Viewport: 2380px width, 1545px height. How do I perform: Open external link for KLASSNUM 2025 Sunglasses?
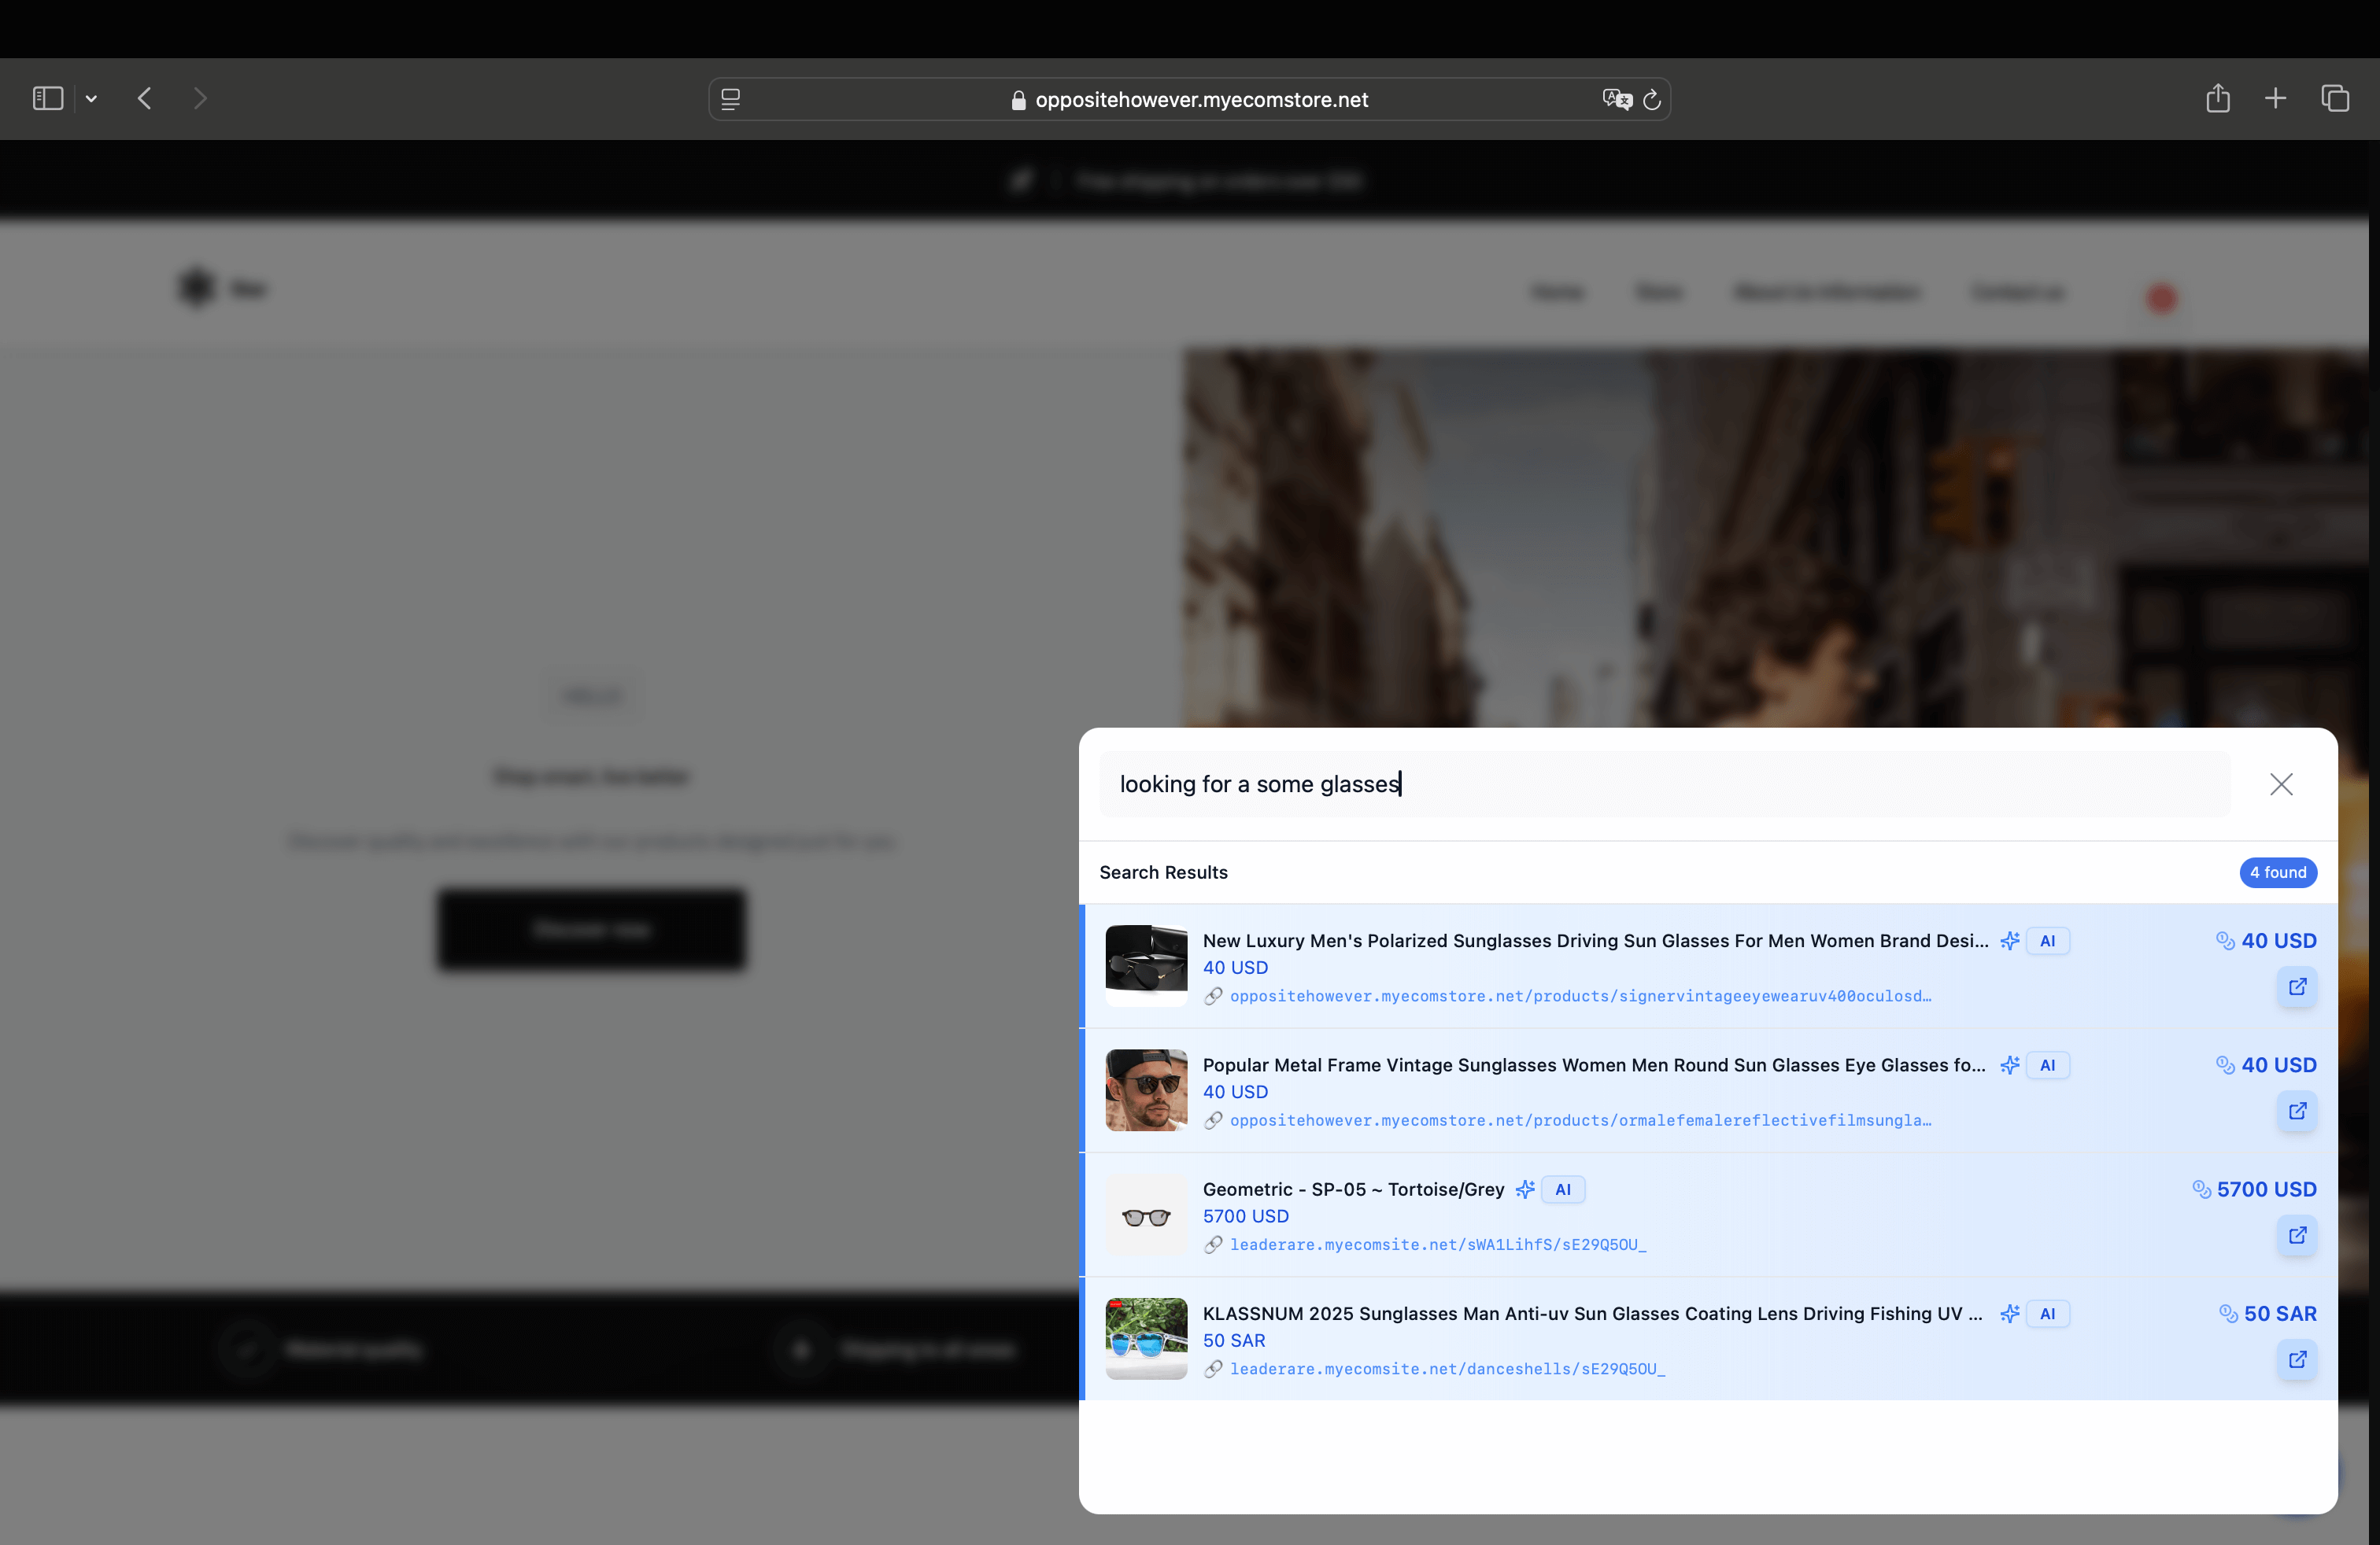(2297, 1359)
